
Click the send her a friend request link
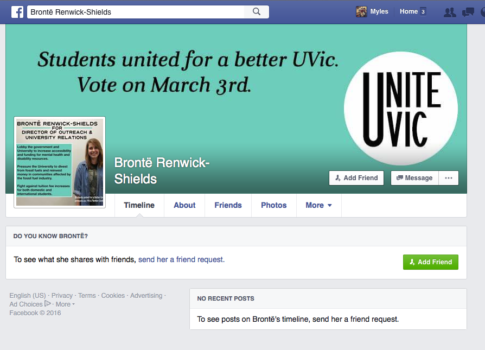pos(181,259)
